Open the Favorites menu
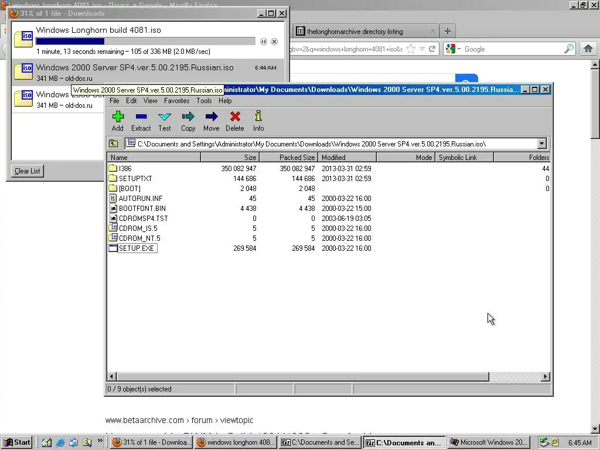The width and height of the screenshot is (600, 450). (177, 101)
